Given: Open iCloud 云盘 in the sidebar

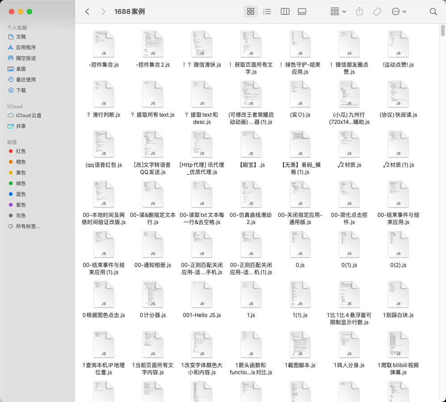Looking at the screenshot, I should coord(29,115).
